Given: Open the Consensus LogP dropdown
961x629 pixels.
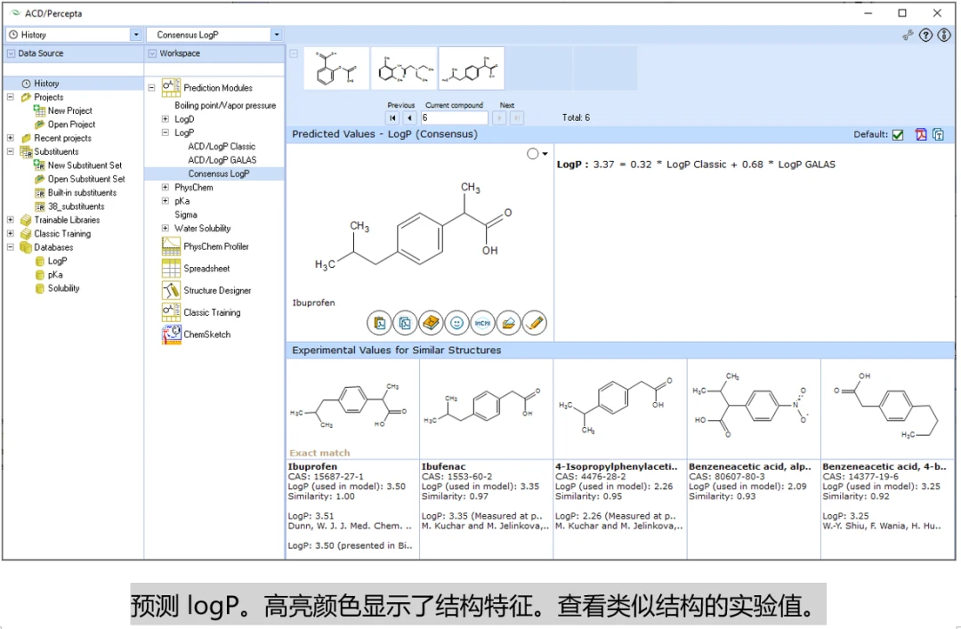Looking at the screenshot, I should pos(277,35).
